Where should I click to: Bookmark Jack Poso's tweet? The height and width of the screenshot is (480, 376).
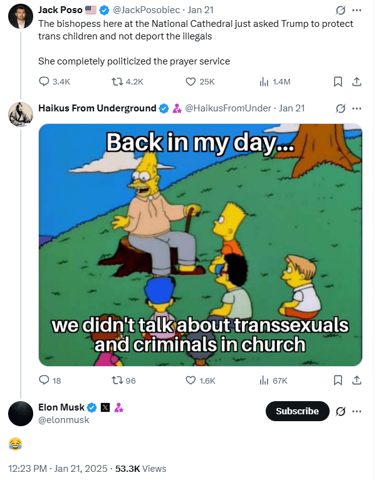(338, 81)
